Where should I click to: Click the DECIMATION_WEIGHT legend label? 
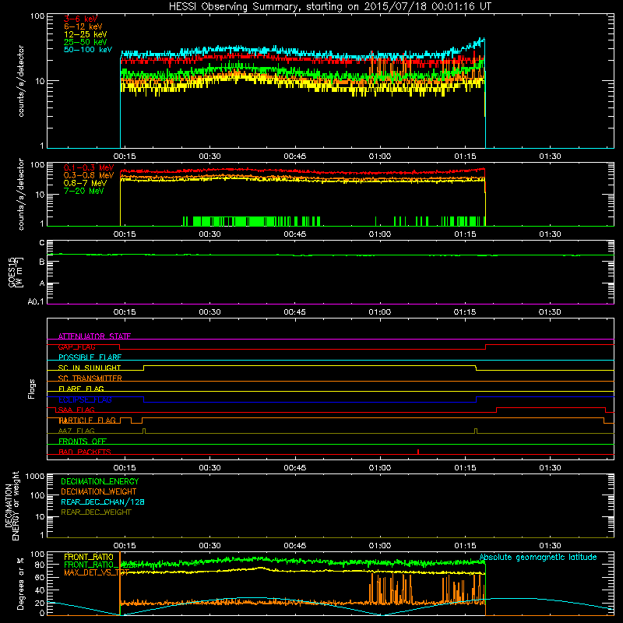(x=99, y=491)
